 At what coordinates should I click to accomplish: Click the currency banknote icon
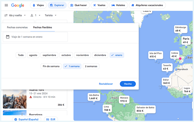[48, 119]
